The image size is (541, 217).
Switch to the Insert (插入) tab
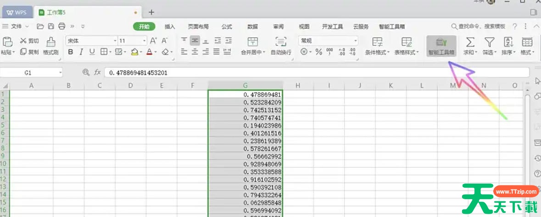(x=170, y=27)
